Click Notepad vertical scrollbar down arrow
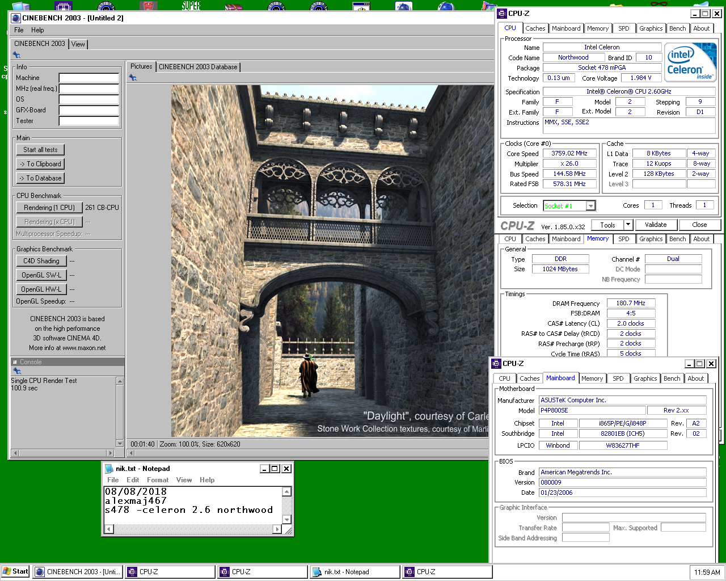This screenshot has height=581, width=726. click(x=286, y=519)
